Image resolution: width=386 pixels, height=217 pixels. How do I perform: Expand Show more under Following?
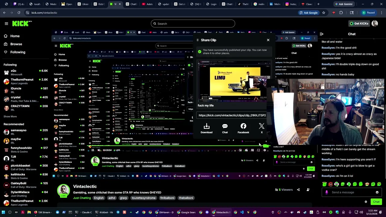pos(10,116)
